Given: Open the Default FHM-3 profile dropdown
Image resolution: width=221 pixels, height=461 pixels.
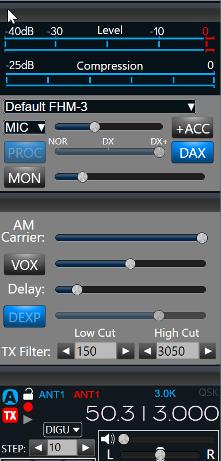Looking at the screenshot, I should [100, 106].
